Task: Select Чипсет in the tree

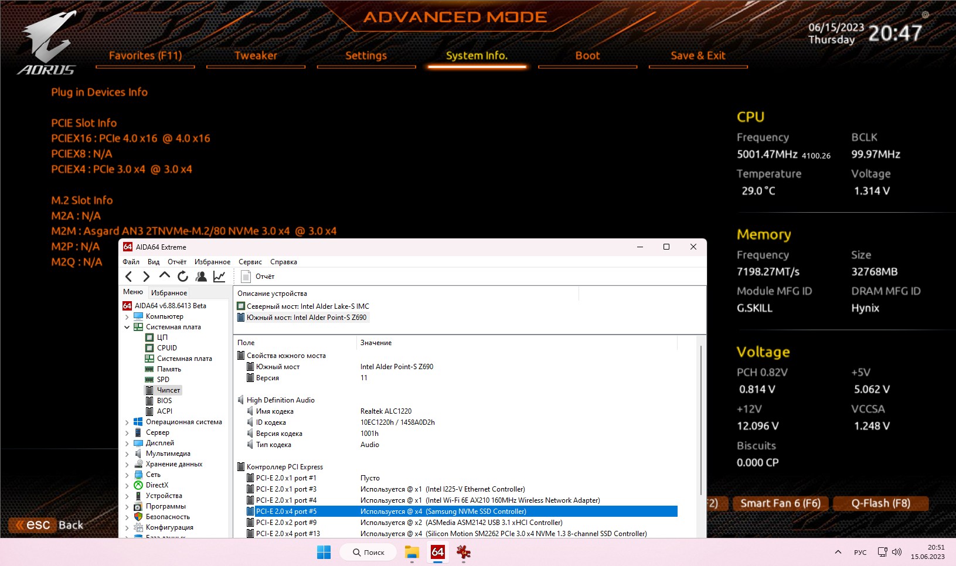Action: pos(168,390)
